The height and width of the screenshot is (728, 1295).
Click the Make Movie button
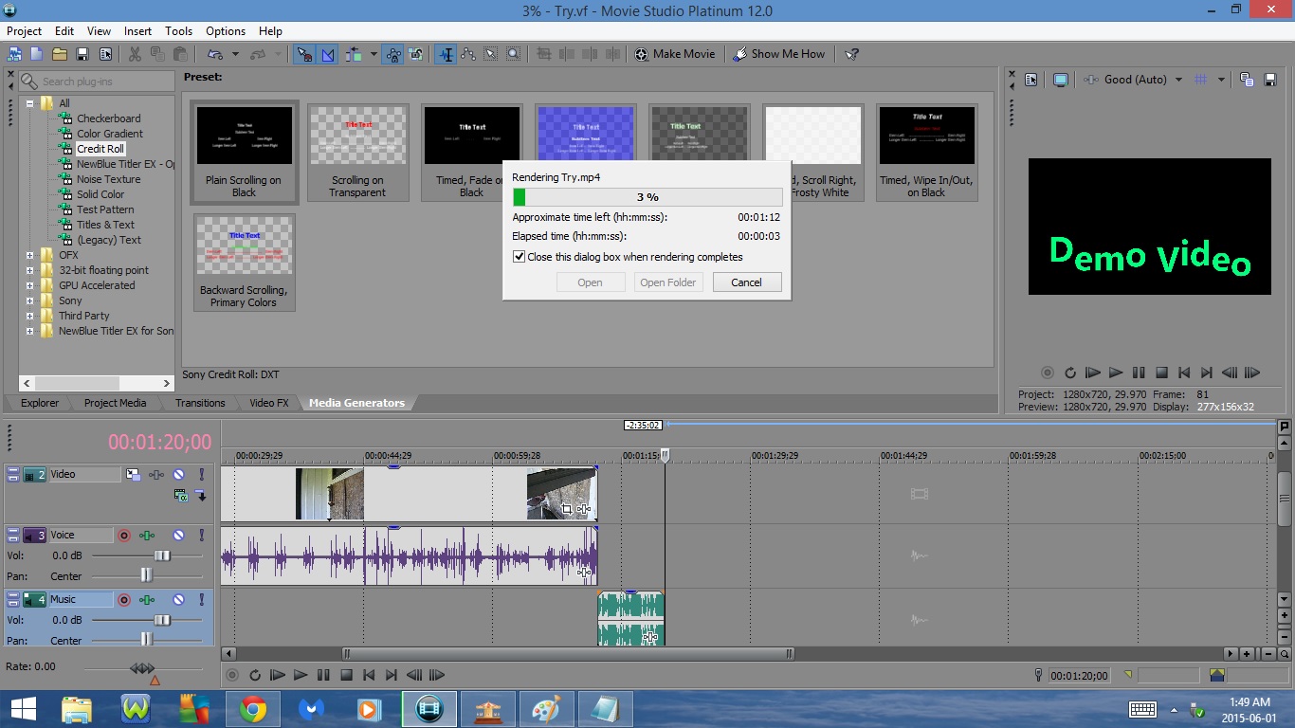[675, 54]
